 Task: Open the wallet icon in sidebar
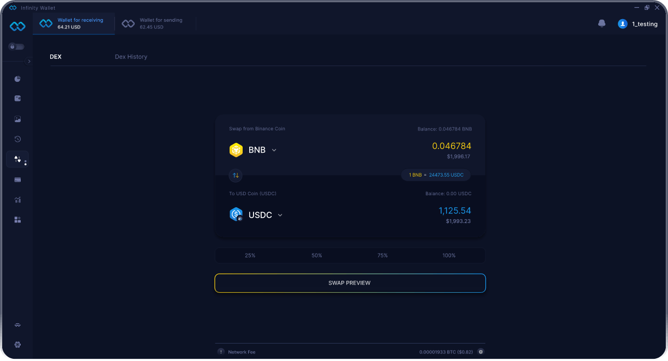pyautogui.click(x=17, y=99)
